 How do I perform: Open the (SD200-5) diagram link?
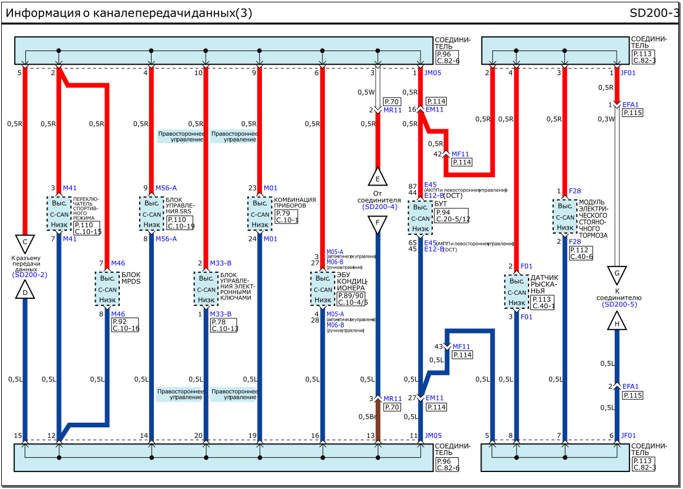coord(620,304)
